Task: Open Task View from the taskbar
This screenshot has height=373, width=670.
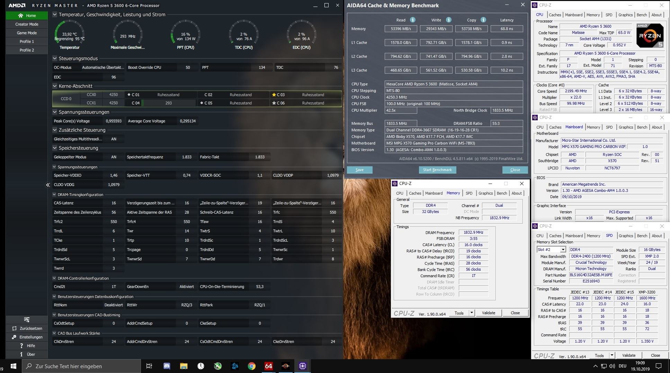Action: point(149,366)
